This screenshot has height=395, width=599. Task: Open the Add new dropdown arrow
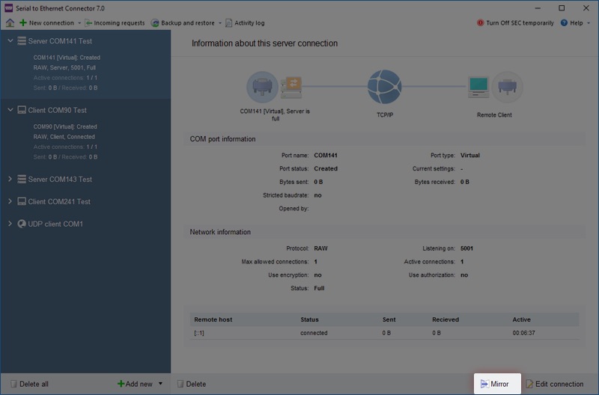(x=160, y=384)
